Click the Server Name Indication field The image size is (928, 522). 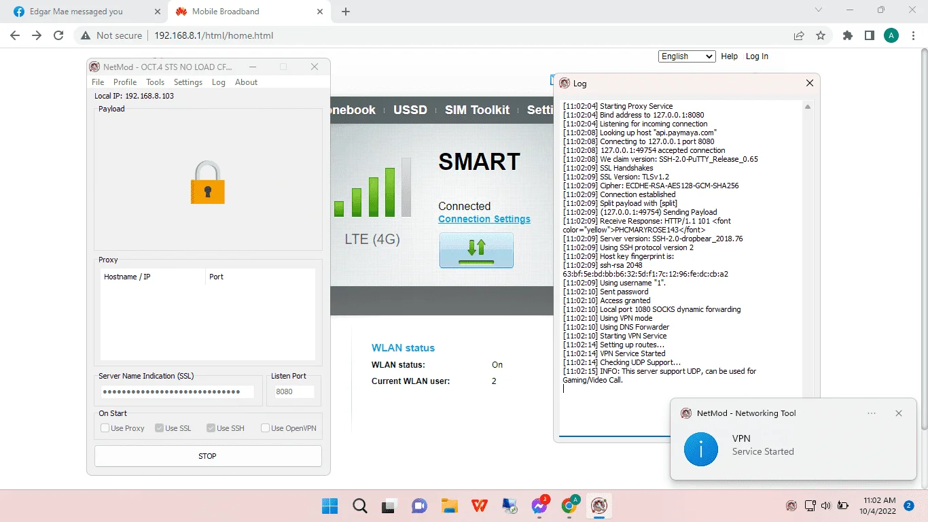177,391
